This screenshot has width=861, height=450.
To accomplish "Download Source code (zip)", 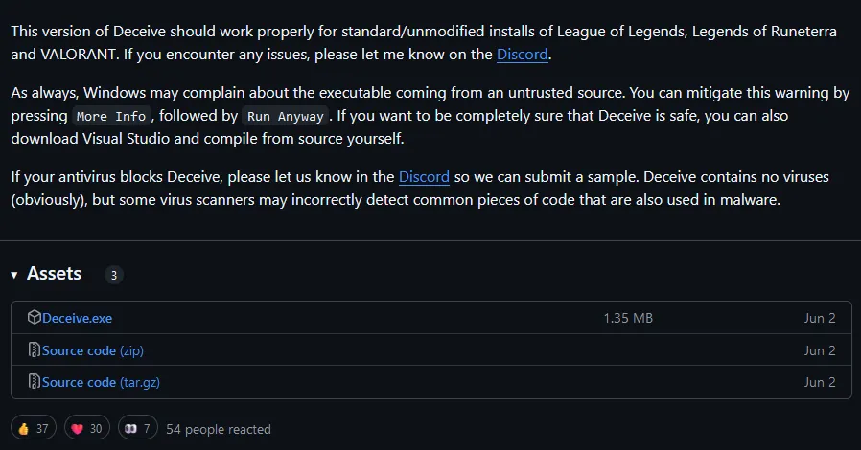I will coord(92,350).
